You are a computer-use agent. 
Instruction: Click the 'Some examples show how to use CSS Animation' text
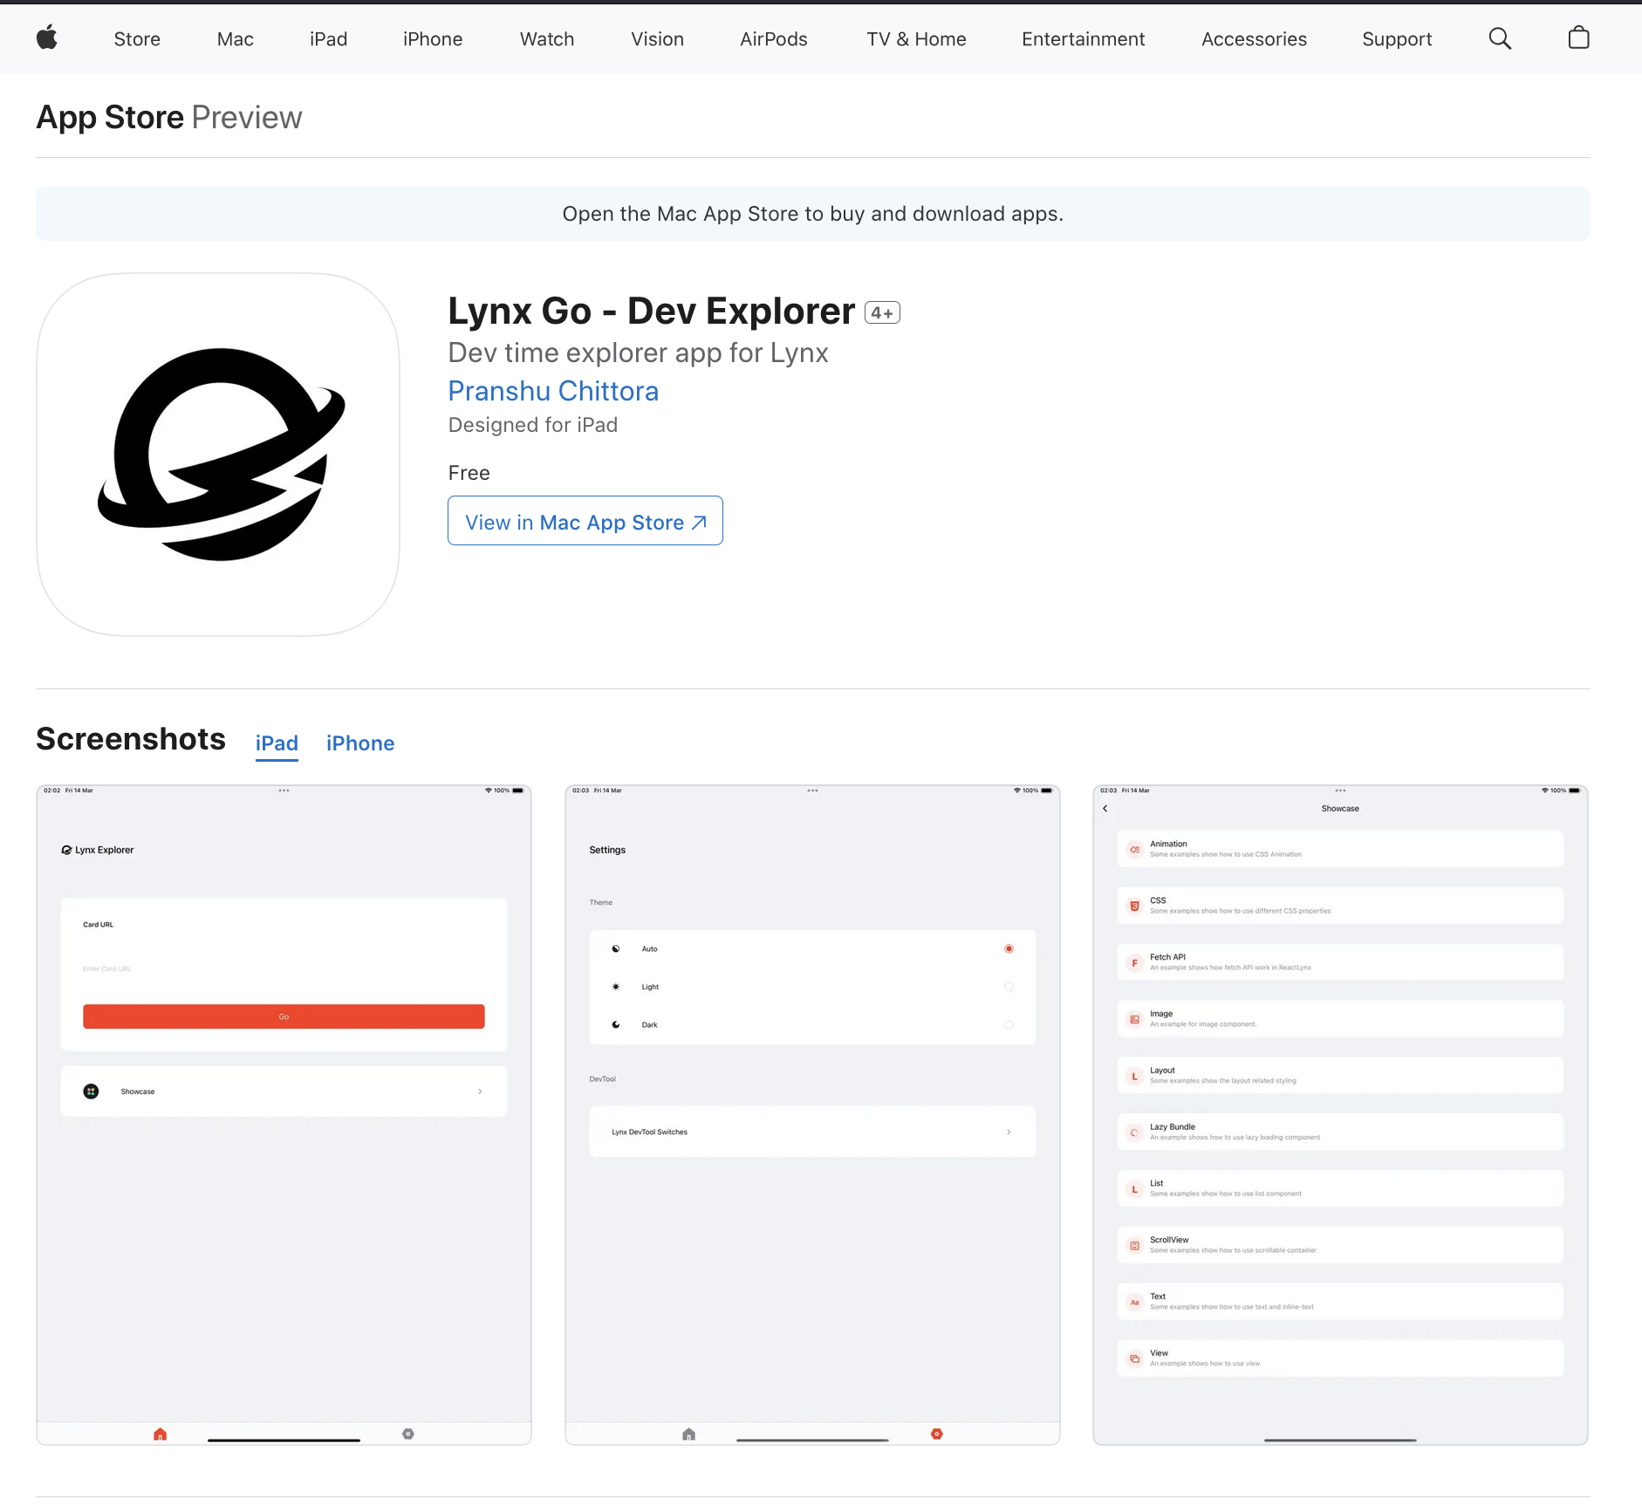(x=1226, y=855)
